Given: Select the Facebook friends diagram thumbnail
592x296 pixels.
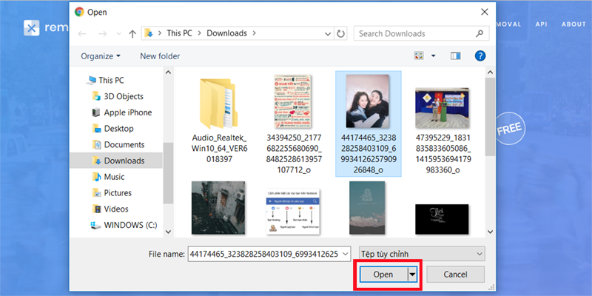Looking at the screenshot, I should coord(293,212).
